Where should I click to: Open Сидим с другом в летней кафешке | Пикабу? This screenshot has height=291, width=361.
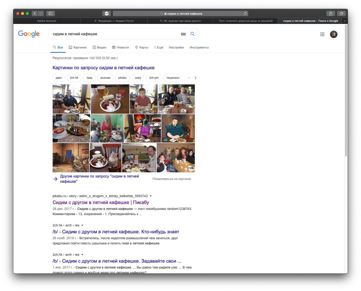tap(101, 202)
